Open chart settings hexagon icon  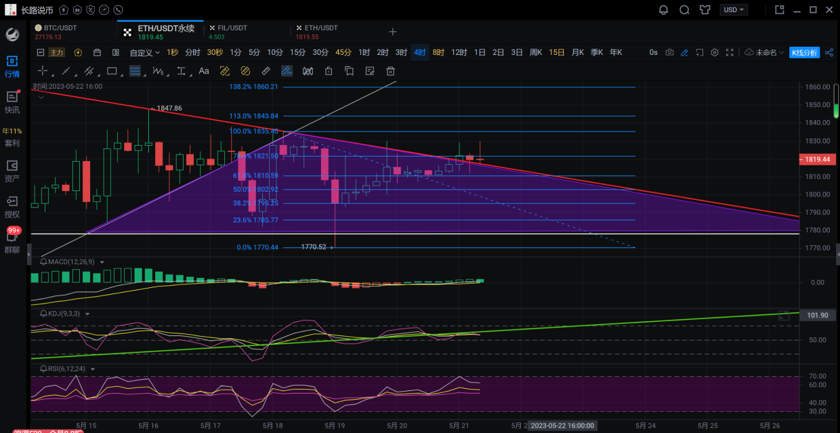[715, 52]
